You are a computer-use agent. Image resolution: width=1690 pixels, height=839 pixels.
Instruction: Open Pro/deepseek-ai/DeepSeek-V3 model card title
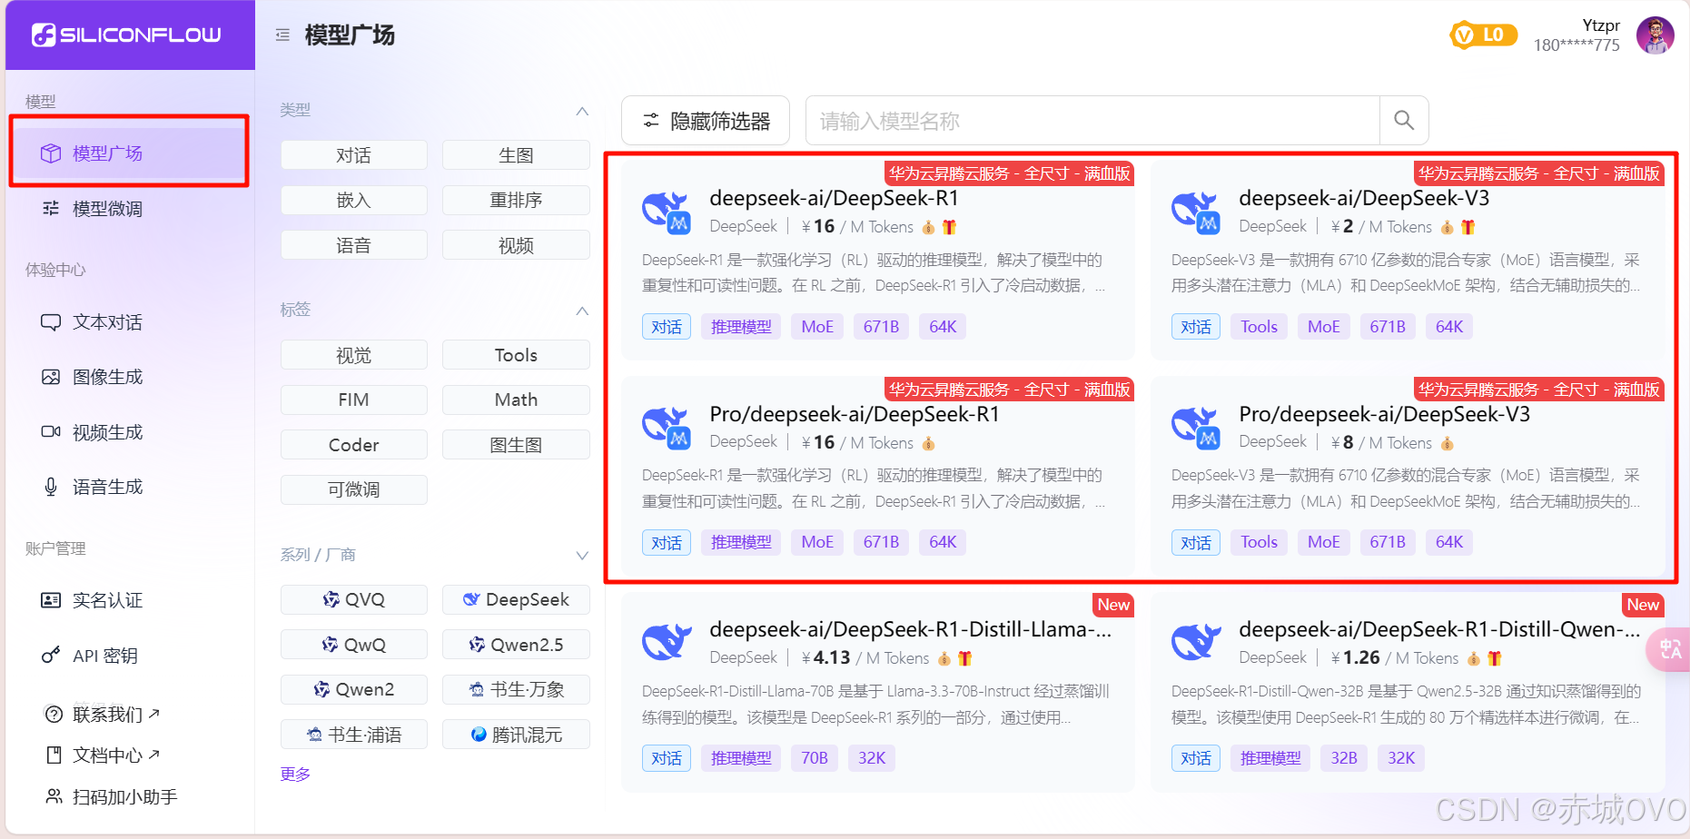tap(1384, 414)
